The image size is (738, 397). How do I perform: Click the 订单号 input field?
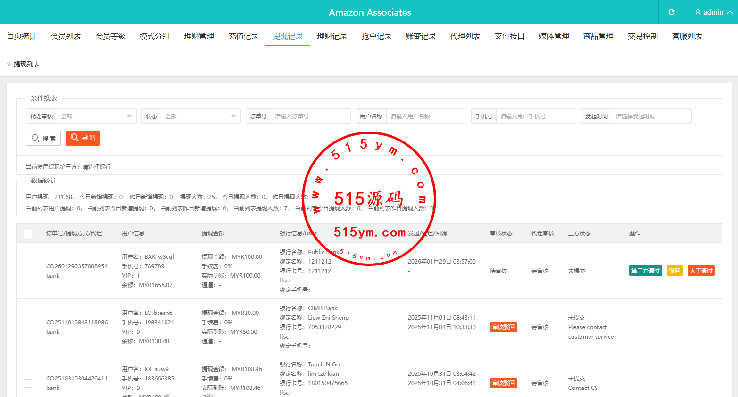[310, 116]
